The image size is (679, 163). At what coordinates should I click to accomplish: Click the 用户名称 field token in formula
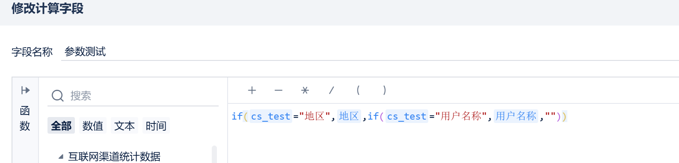[516, 116]
